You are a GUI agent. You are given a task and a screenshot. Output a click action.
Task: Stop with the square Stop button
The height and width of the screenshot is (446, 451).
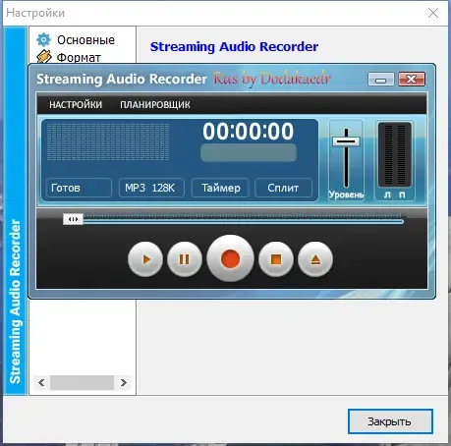coord(276,259)
